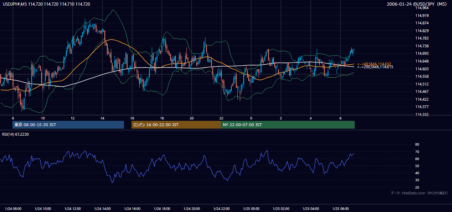Screen dimensions: 452x212
Task: Click the RSI 50 level label
Action: [417, 166]
